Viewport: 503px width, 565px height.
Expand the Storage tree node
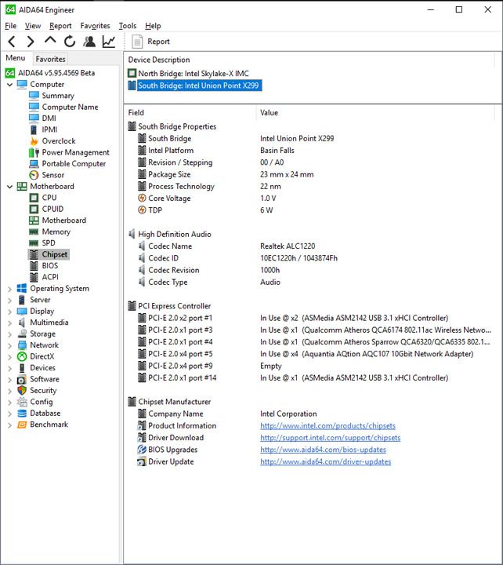[x=9, y=334]
